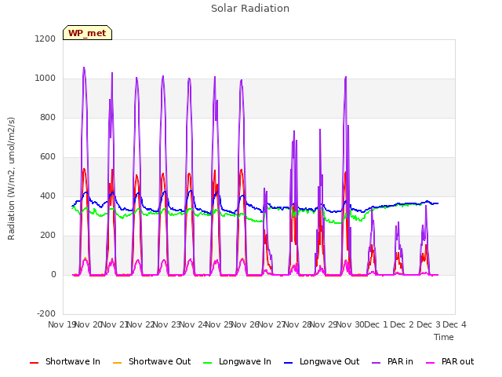Click the Nov 26 x-axis label

[246, 324]
